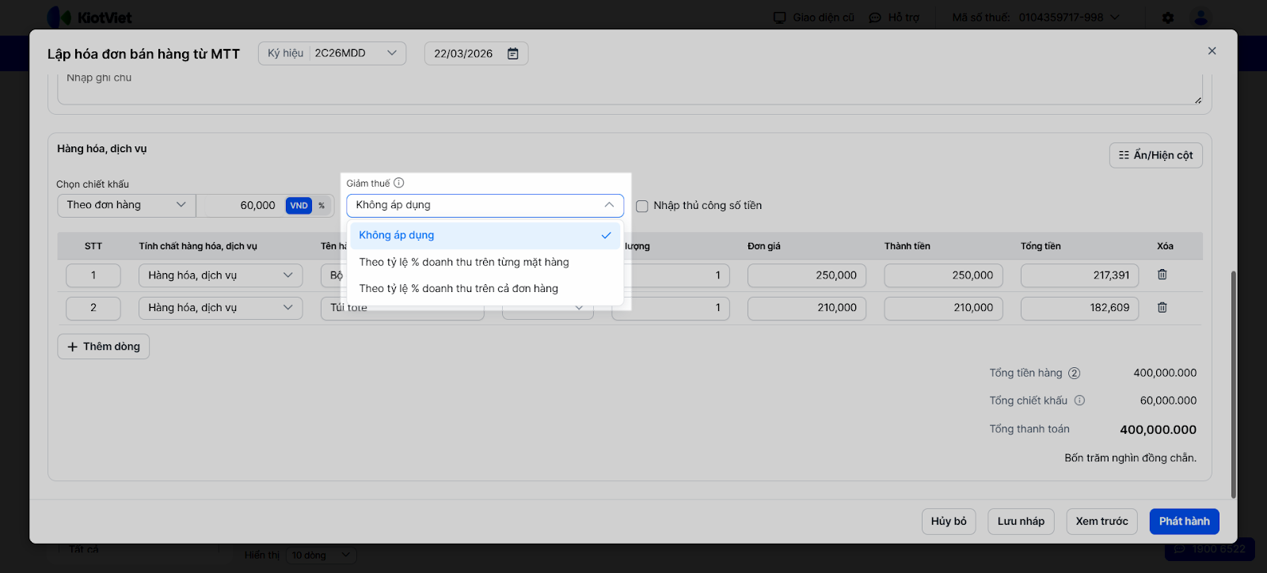Viewport: 1267px width, 573px height.
Task: Enable Nhập thủ công số tiền checkbox
Action: pos(642,206)
